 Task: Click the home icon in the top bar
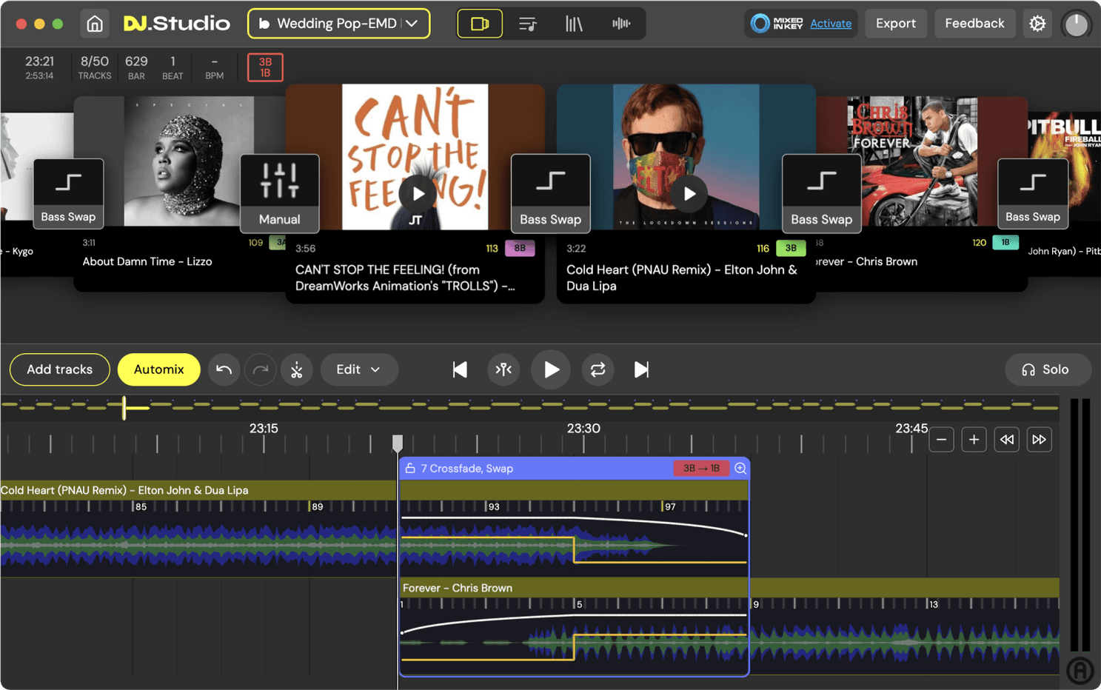pos(95,24)
